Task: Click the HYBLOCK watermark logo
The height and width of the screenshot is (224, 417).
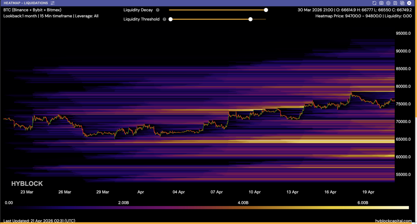Action: [27, 184]
